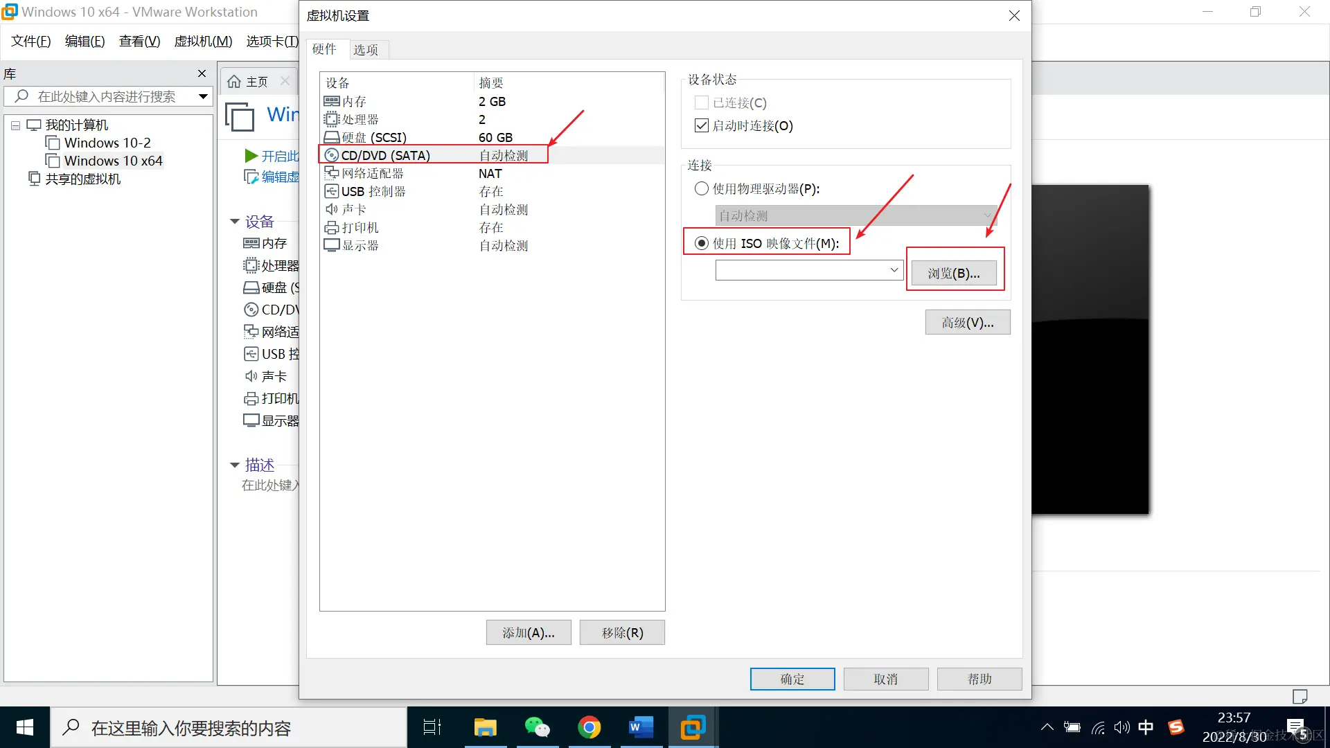Open the 查看(V) menu
1330x748 pixels.
tap(139, 42)
